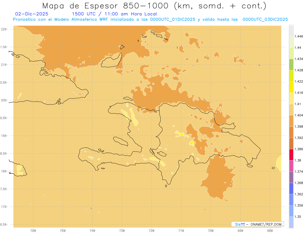The image size is (303, 234).
Task: Click the red colorbar segment below 1.386
Action: (x=291, y=154)
